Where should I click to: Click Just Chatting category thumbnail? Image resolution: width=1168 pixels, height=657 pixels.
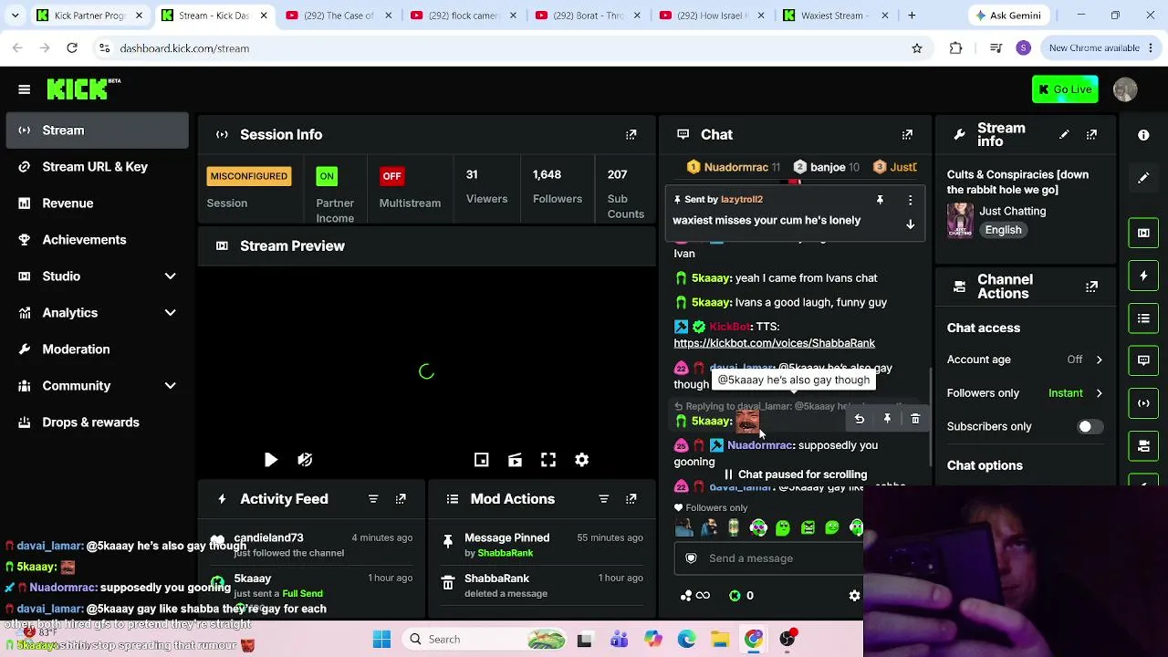(960, 220)
